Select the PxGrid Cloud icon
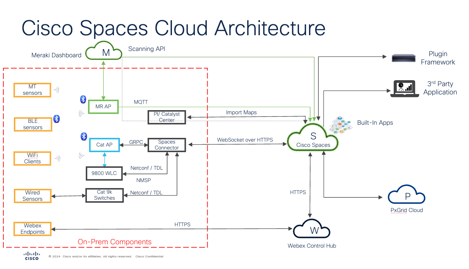Screen dimensions: 469x269 tap(406, 196)
